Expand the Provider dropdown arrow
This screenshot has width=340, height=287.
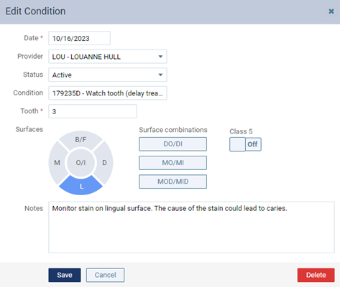coord(160,57)
